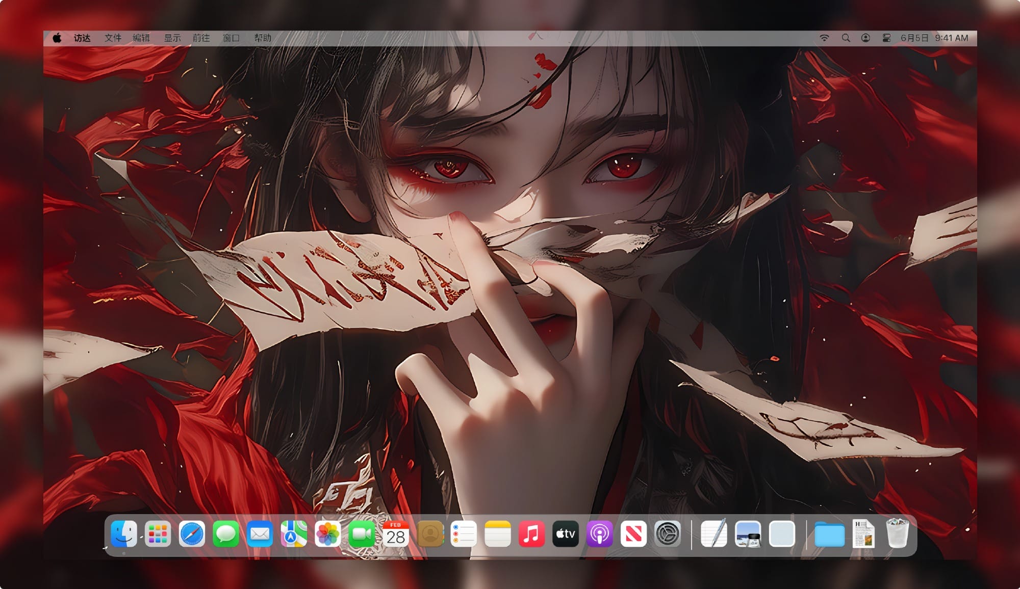The image size is (1020, 589).
Task: Launch Podcasts from the dock
Action: click(x=599, y=534)
